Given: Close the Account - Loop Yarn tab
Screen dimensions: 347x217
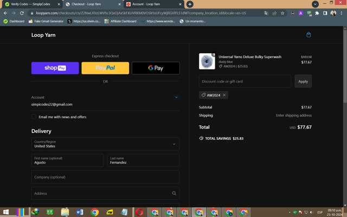Looking at the screenshot, I should coord(180,4).
